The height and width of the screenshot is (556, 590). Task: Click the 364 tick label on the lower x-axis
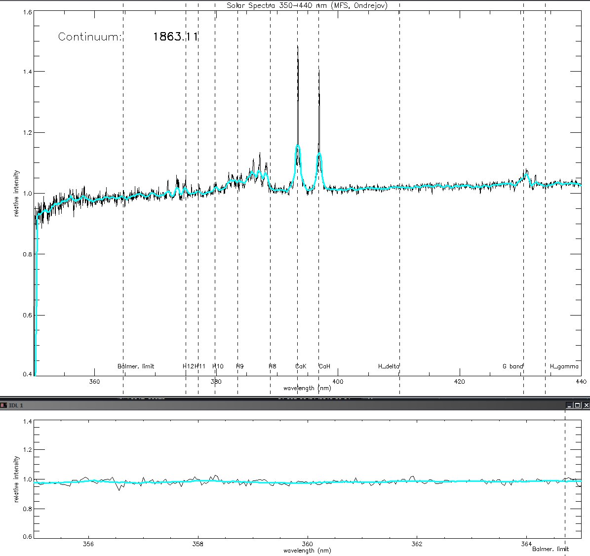[526, 544]
